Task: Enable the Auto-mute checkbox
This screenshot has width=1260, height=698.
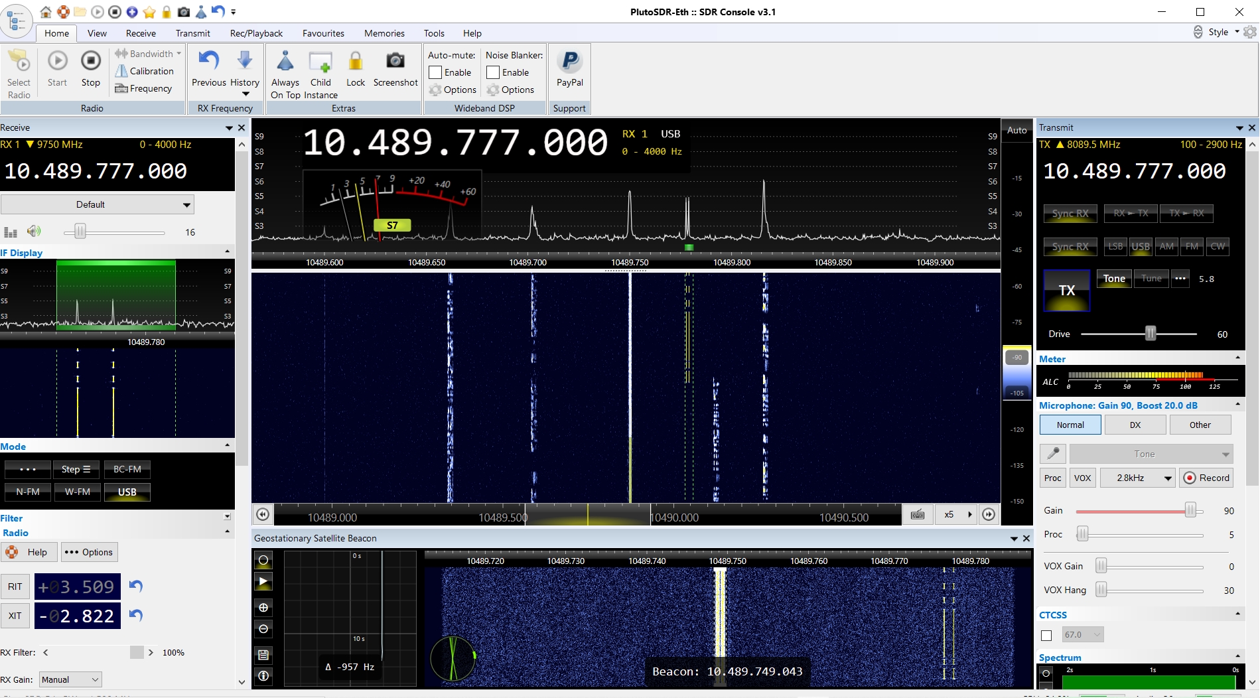Action: pos(435,72)
